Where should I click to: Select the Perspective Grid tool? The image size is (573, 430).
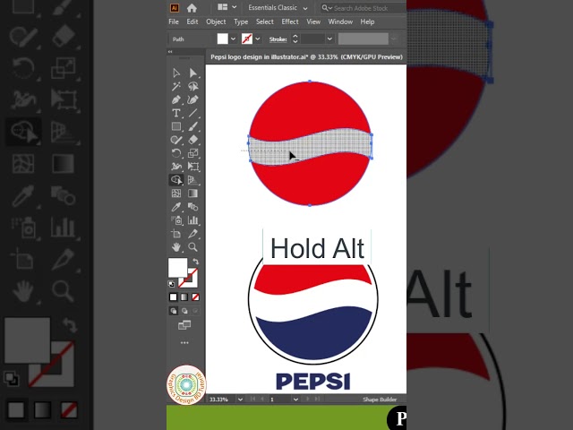pyautogui.click(x=192, y=180)
